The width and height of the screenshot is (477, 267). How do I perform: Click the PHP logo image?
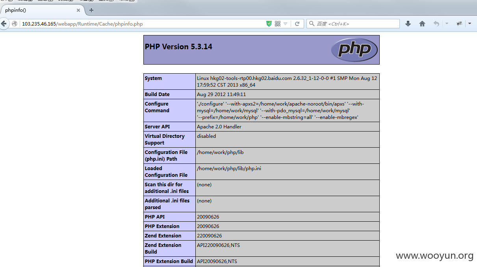click(x=355, y=50)
